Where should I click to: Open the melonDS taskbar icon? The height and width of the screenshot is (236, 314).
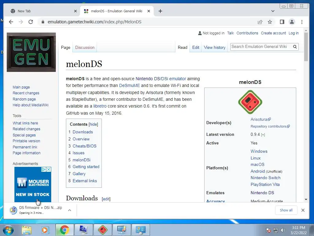pos(103,230)
